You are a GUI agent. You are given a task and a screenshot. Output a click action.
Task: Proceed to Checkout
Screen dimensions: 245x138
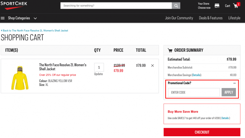point(202,132)
